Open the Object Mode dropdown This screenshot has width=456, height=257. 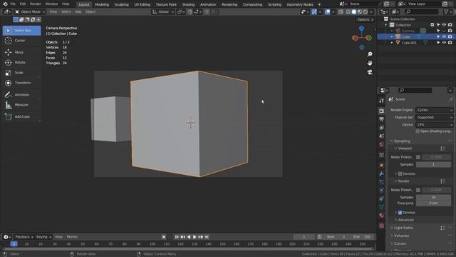click(x=30, y=12)
